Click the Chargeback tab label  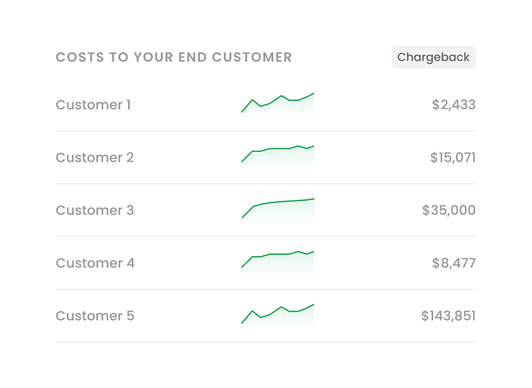pyautogui.click(x=433, y=57)
